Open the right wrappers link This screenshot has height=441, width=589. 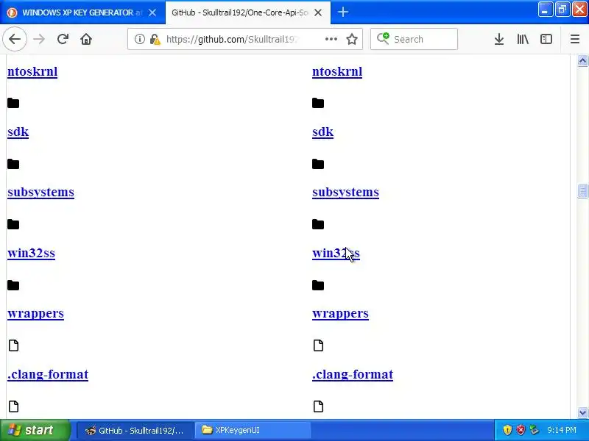point(340,314)
